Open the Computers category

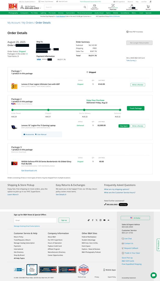24,13
